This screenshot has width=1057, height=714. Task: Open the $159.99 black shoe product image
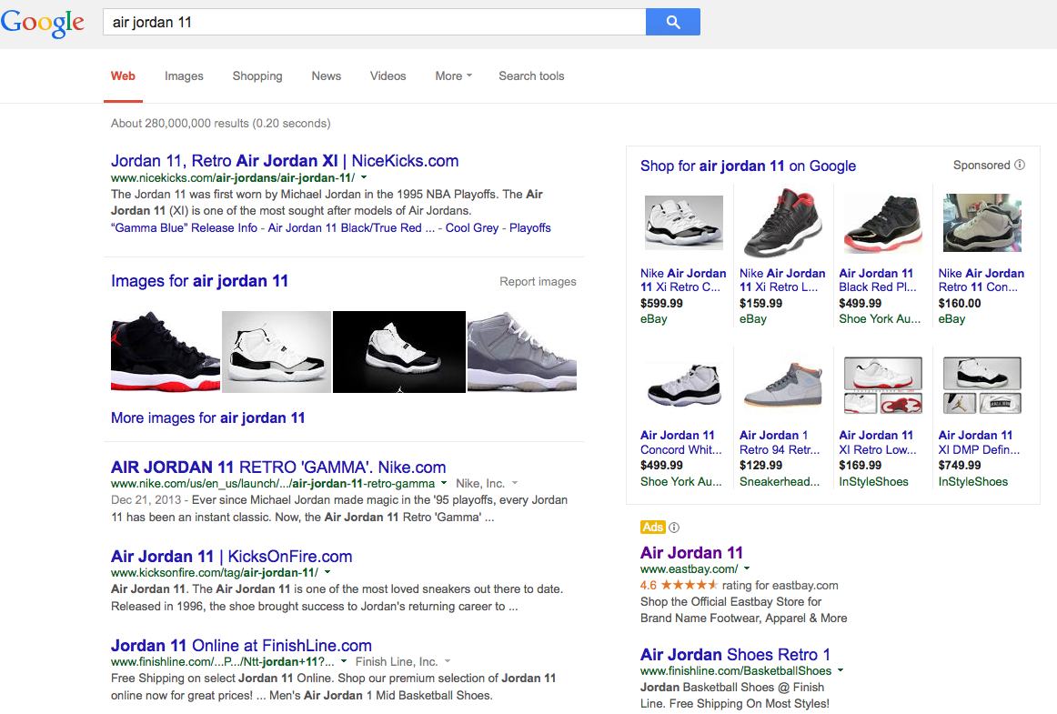tap(782, 222)
